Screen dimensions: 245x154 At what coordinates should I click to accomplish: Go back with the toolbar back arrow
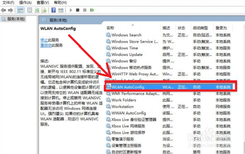coord(3,10)
